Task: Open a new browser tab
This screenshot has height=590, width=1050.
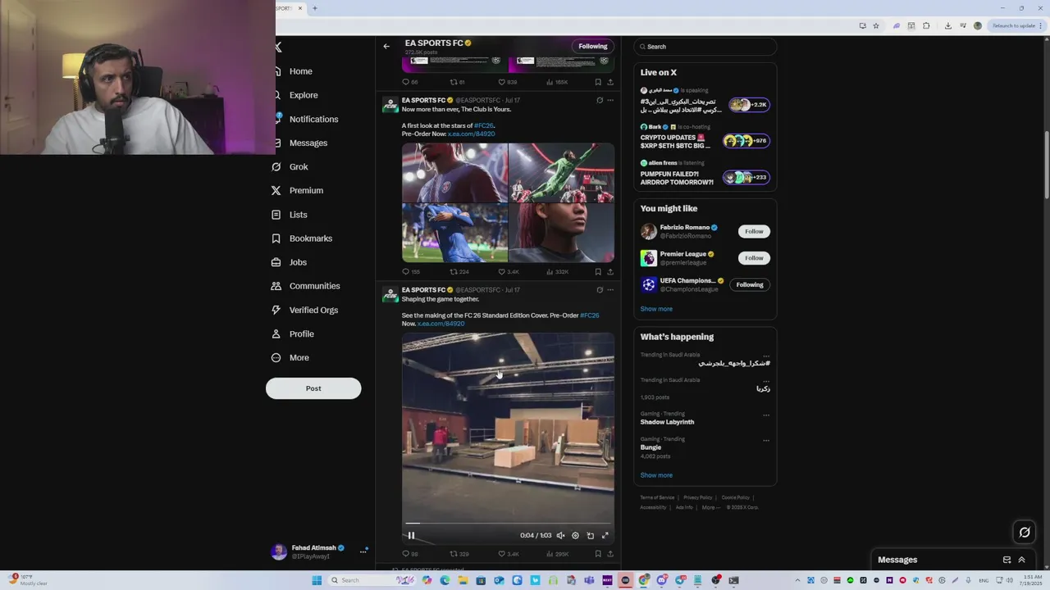Action: tap(315, 8)
